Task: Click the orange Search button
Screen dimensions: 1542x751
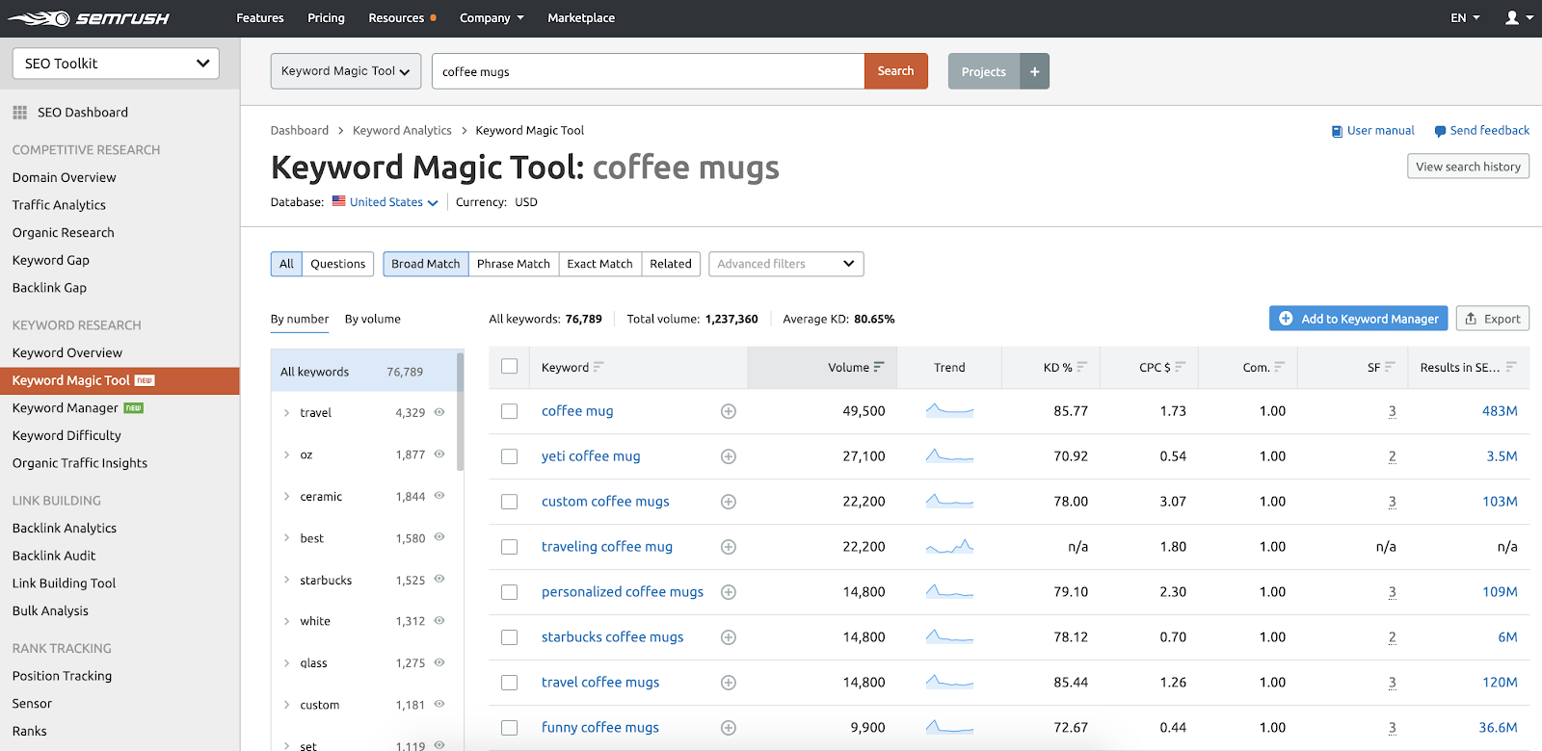Action: coord(895,71)
